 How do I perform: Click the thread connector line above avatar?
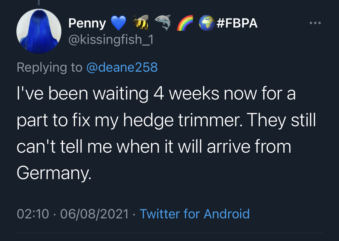(39, 3)
